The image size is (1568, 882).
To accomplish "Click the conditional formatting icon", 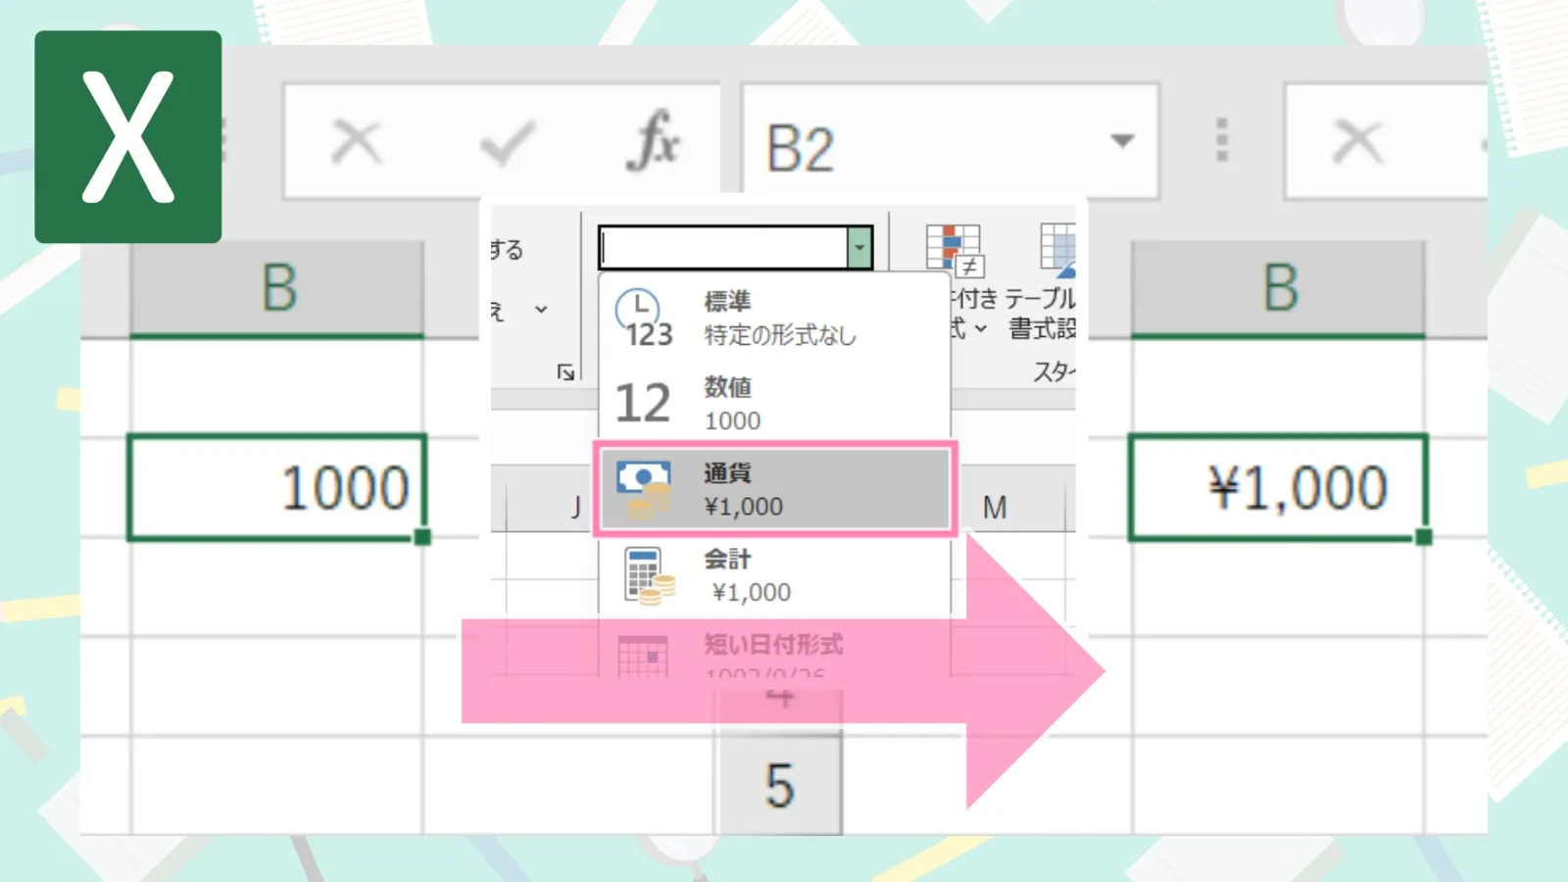I will [x=955, y=250].
